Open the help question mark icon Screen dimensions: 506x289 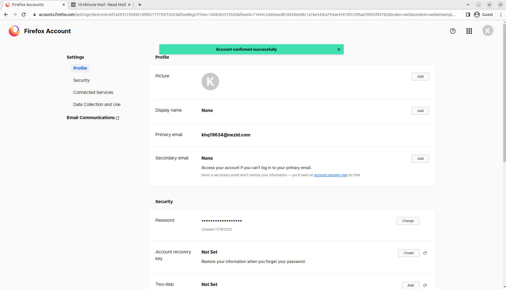tap(453, 31)
